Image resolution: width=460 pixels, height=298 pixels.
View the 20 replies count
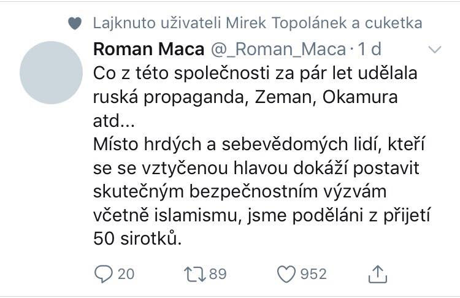[x=126, y=274]
